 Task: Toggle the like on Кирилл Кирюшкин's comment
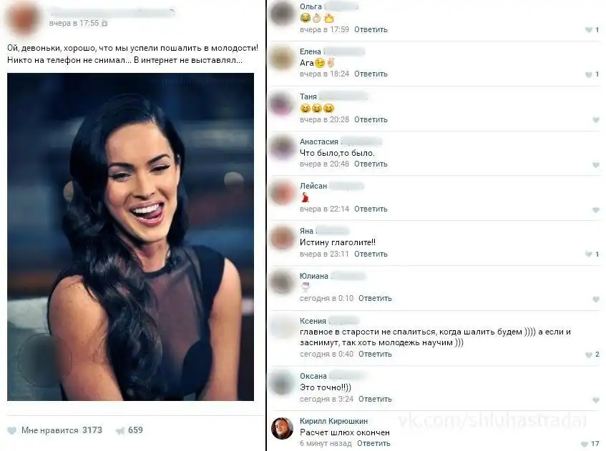tap(585, 444)
